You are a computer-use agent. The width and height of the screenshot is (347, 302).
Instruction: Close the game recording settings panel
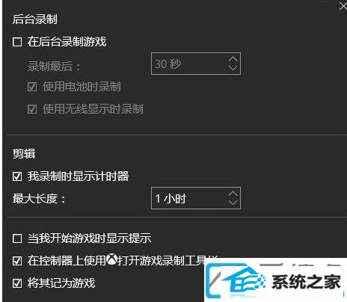tap(343, 6)
